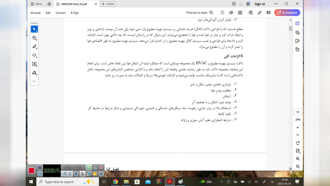Open the apps grid icon beside Sign in
The height and width of the screenshot is (186, 330).
click(x=248, y=4)
